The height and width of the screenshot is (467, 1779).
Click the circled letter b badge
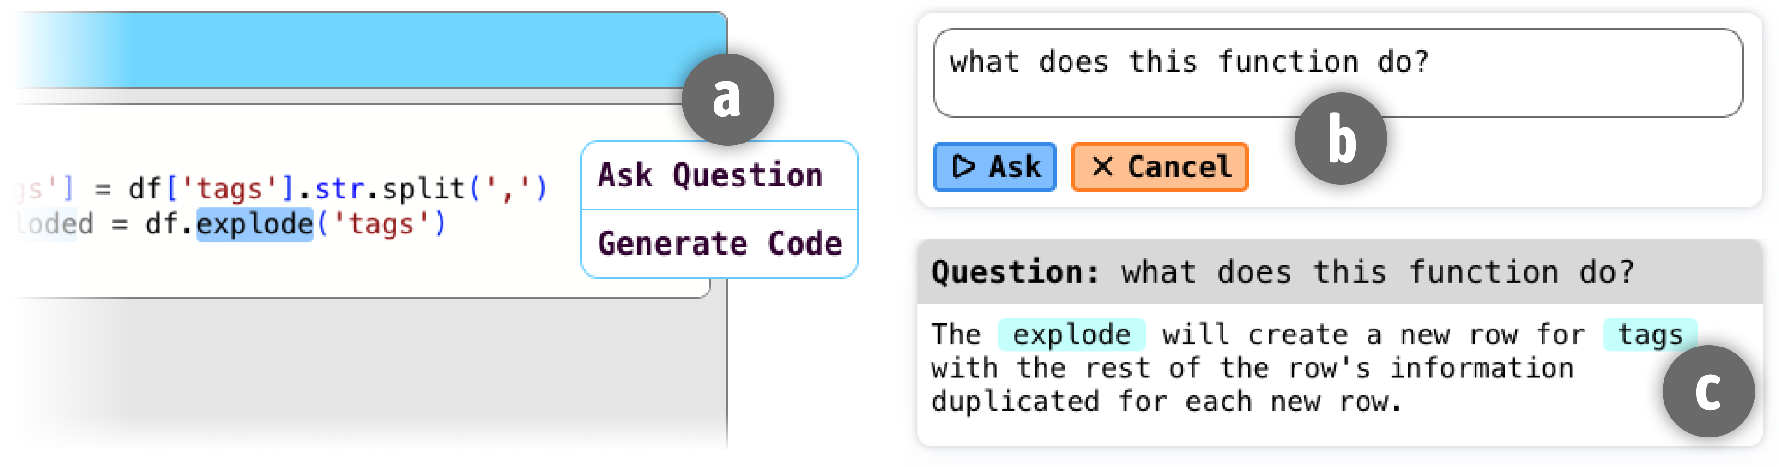click(x=1340, y=138)
